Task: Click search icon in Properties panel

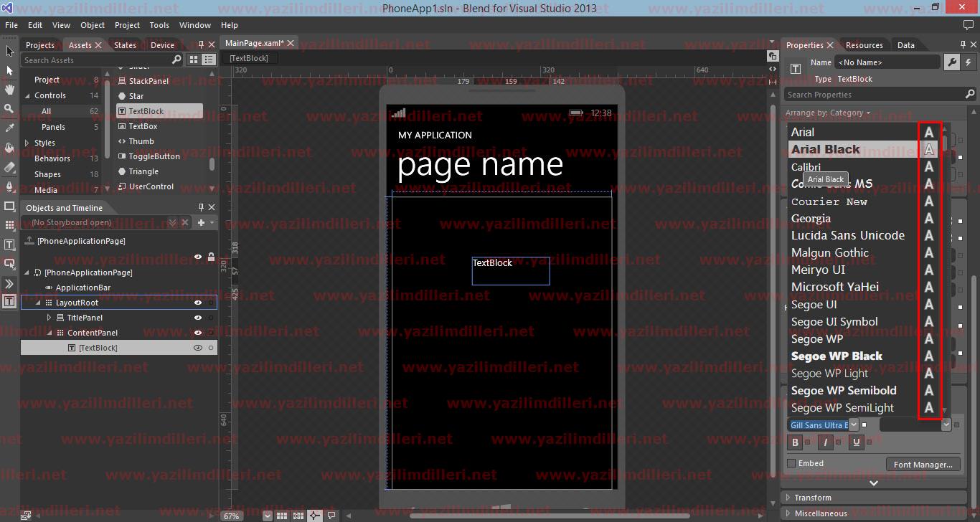Action: pyautogui.click(x=970, y=95)
